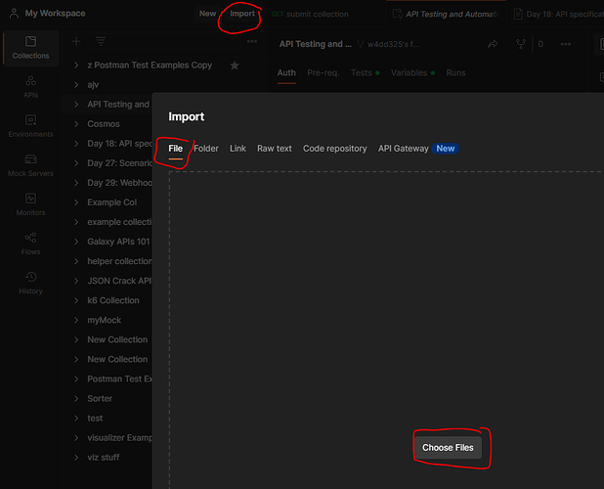Select the Raw text import tab
Screen dimensions: 604x489
pyautogui.click(x=275, y=149)
